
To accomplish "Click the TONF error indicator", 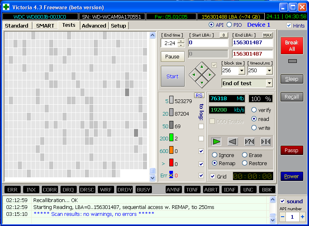I will coord(192,189).
